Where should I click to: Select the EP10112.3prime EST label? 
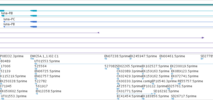click(x=154, y=86)
